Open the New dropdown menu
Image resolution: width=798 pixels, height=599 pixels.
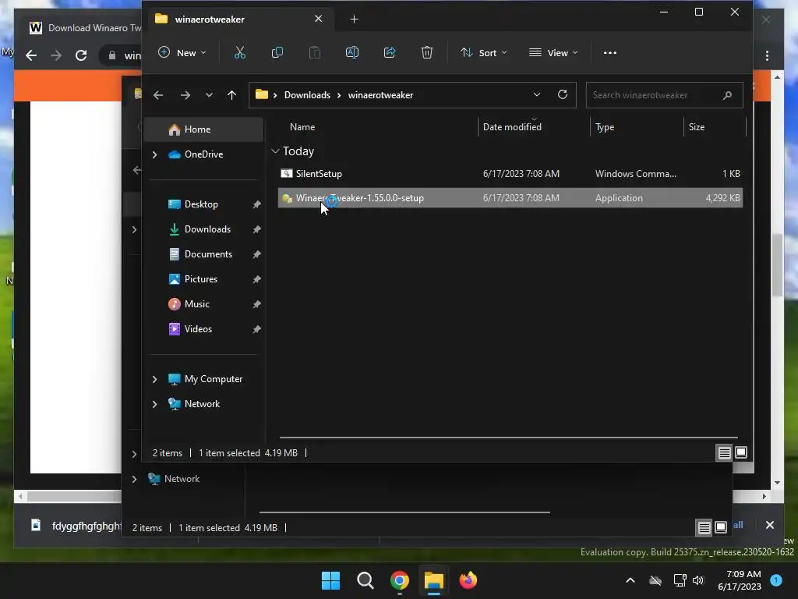[x=182, y=52]
